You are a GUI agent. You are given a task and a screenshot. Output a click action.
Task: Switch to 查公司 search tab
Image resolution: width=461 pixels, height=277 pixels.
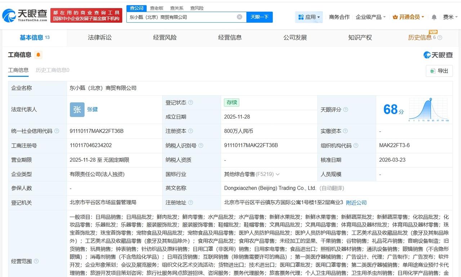point(136,8)
